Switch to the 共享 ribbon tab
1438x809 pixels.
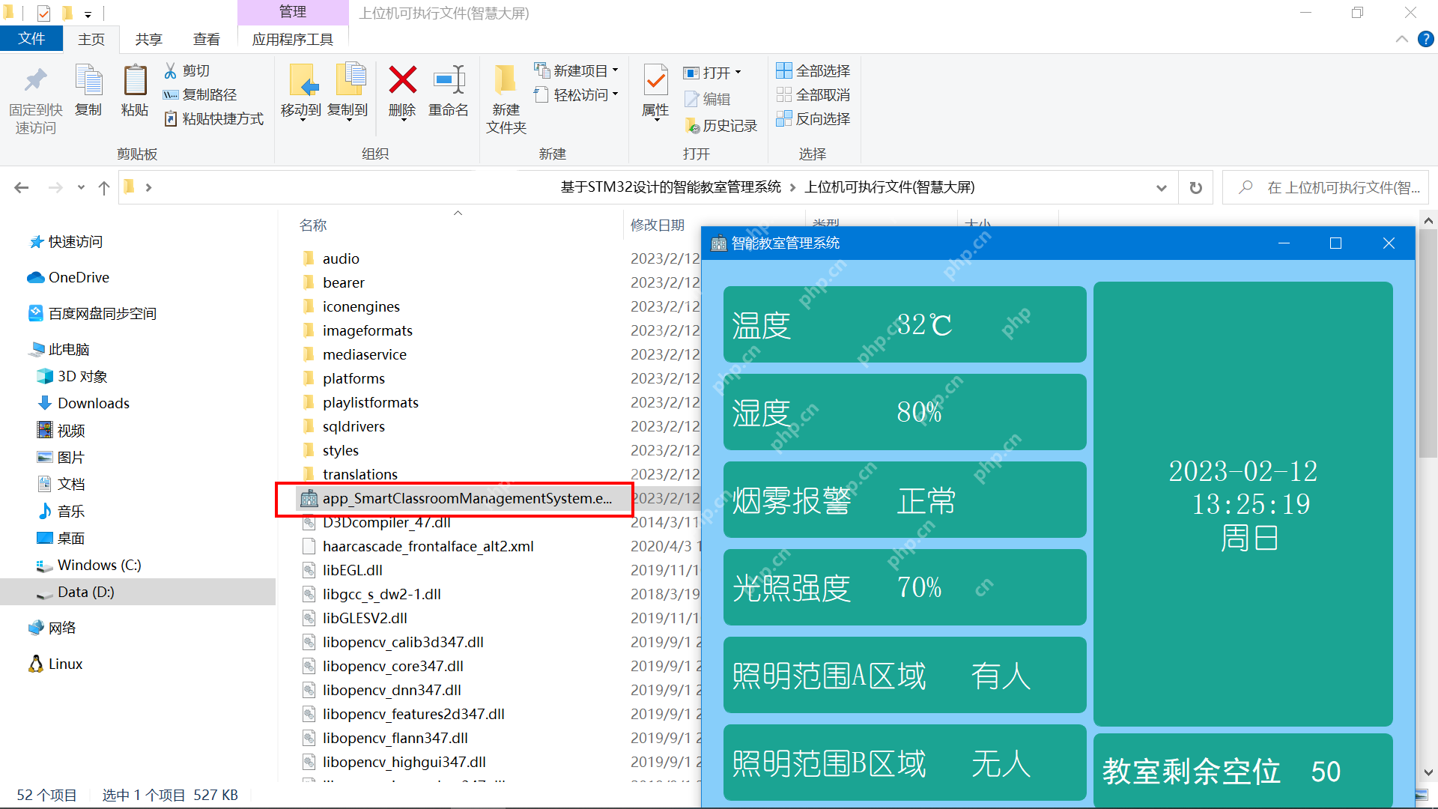tap(148, 39)
